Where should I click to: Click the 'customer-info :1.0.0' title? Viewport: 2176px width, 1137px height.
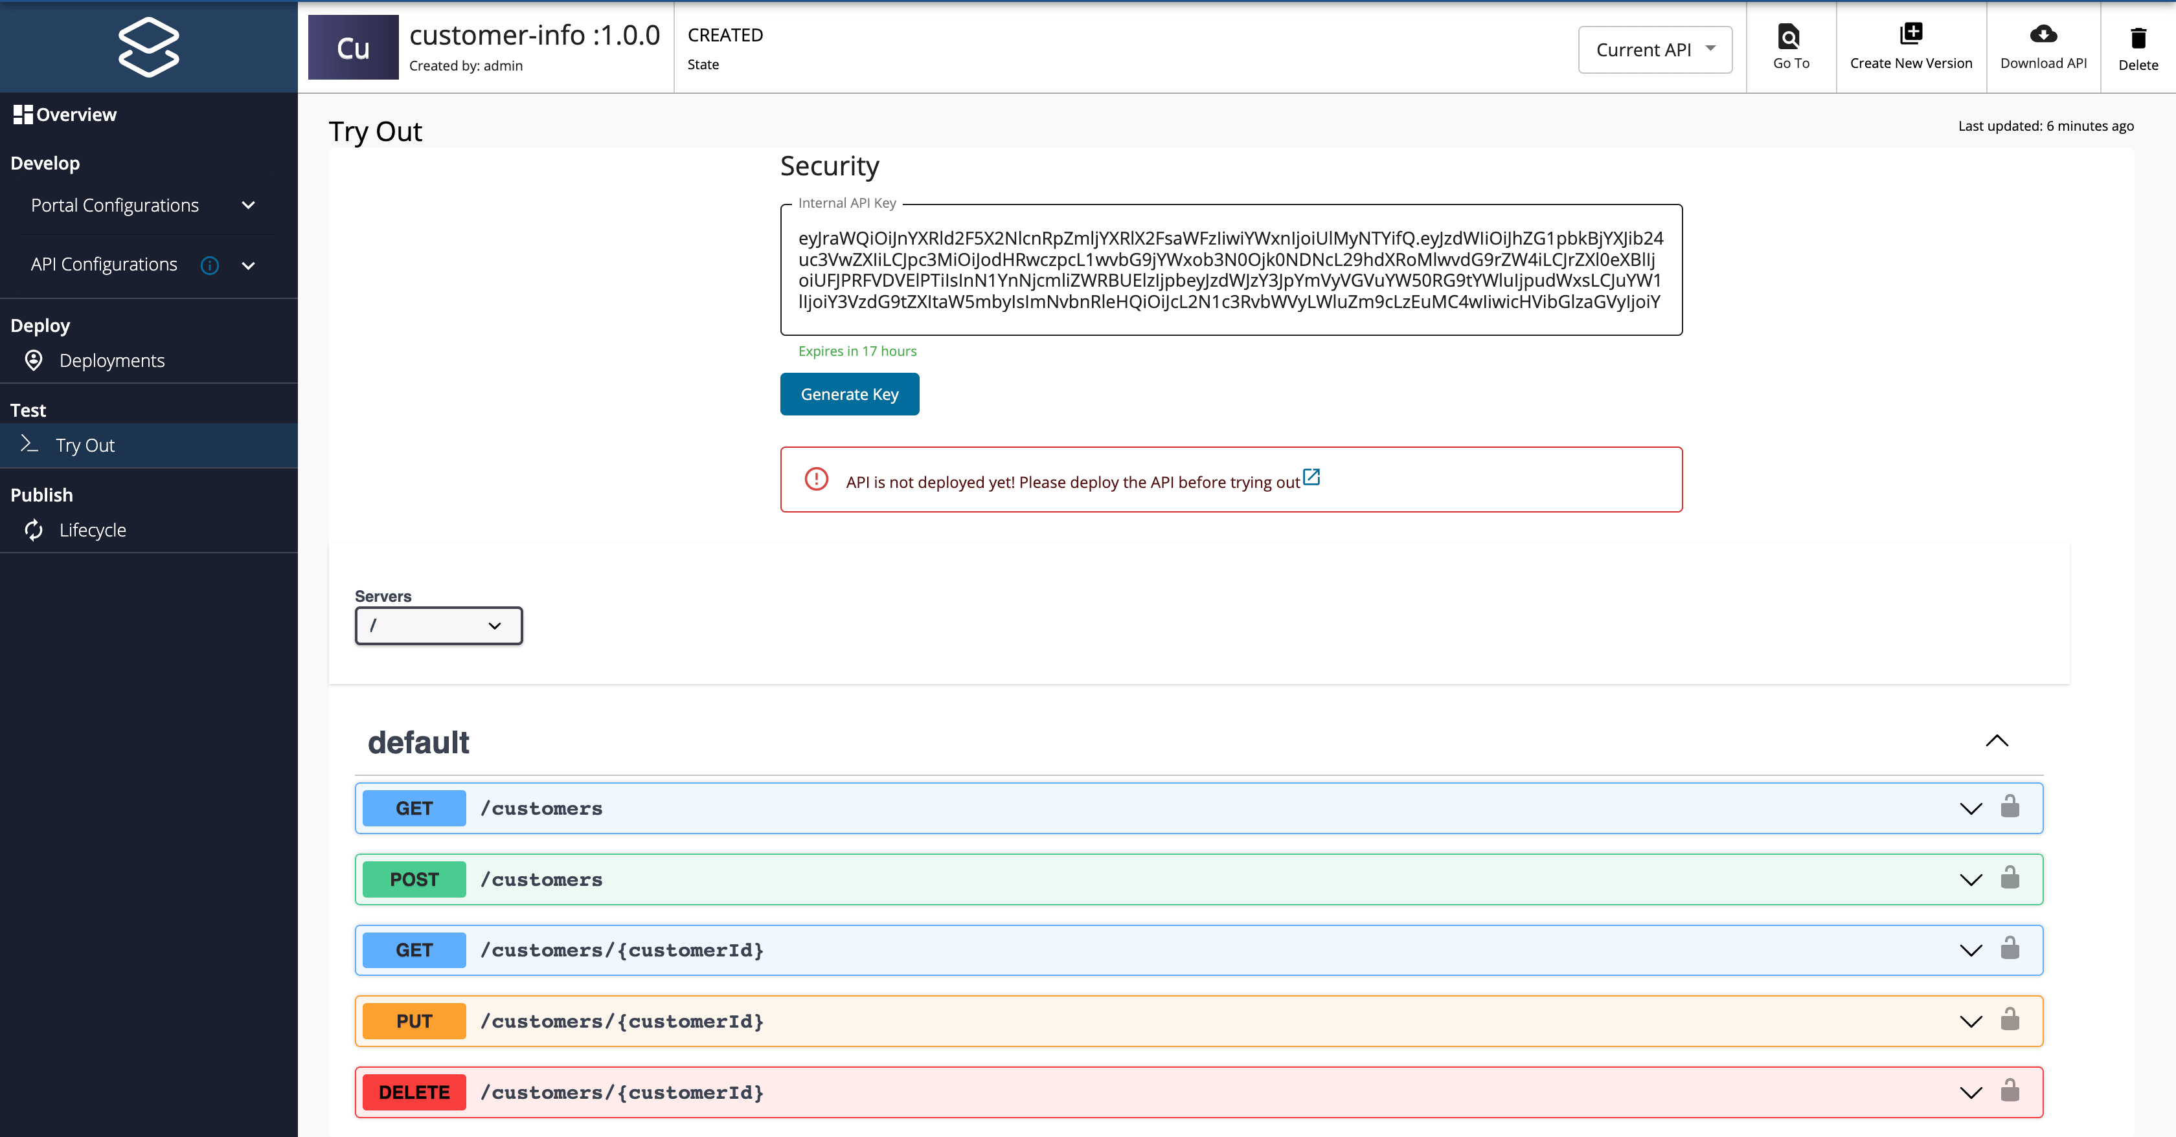click(x=535, y=34)
